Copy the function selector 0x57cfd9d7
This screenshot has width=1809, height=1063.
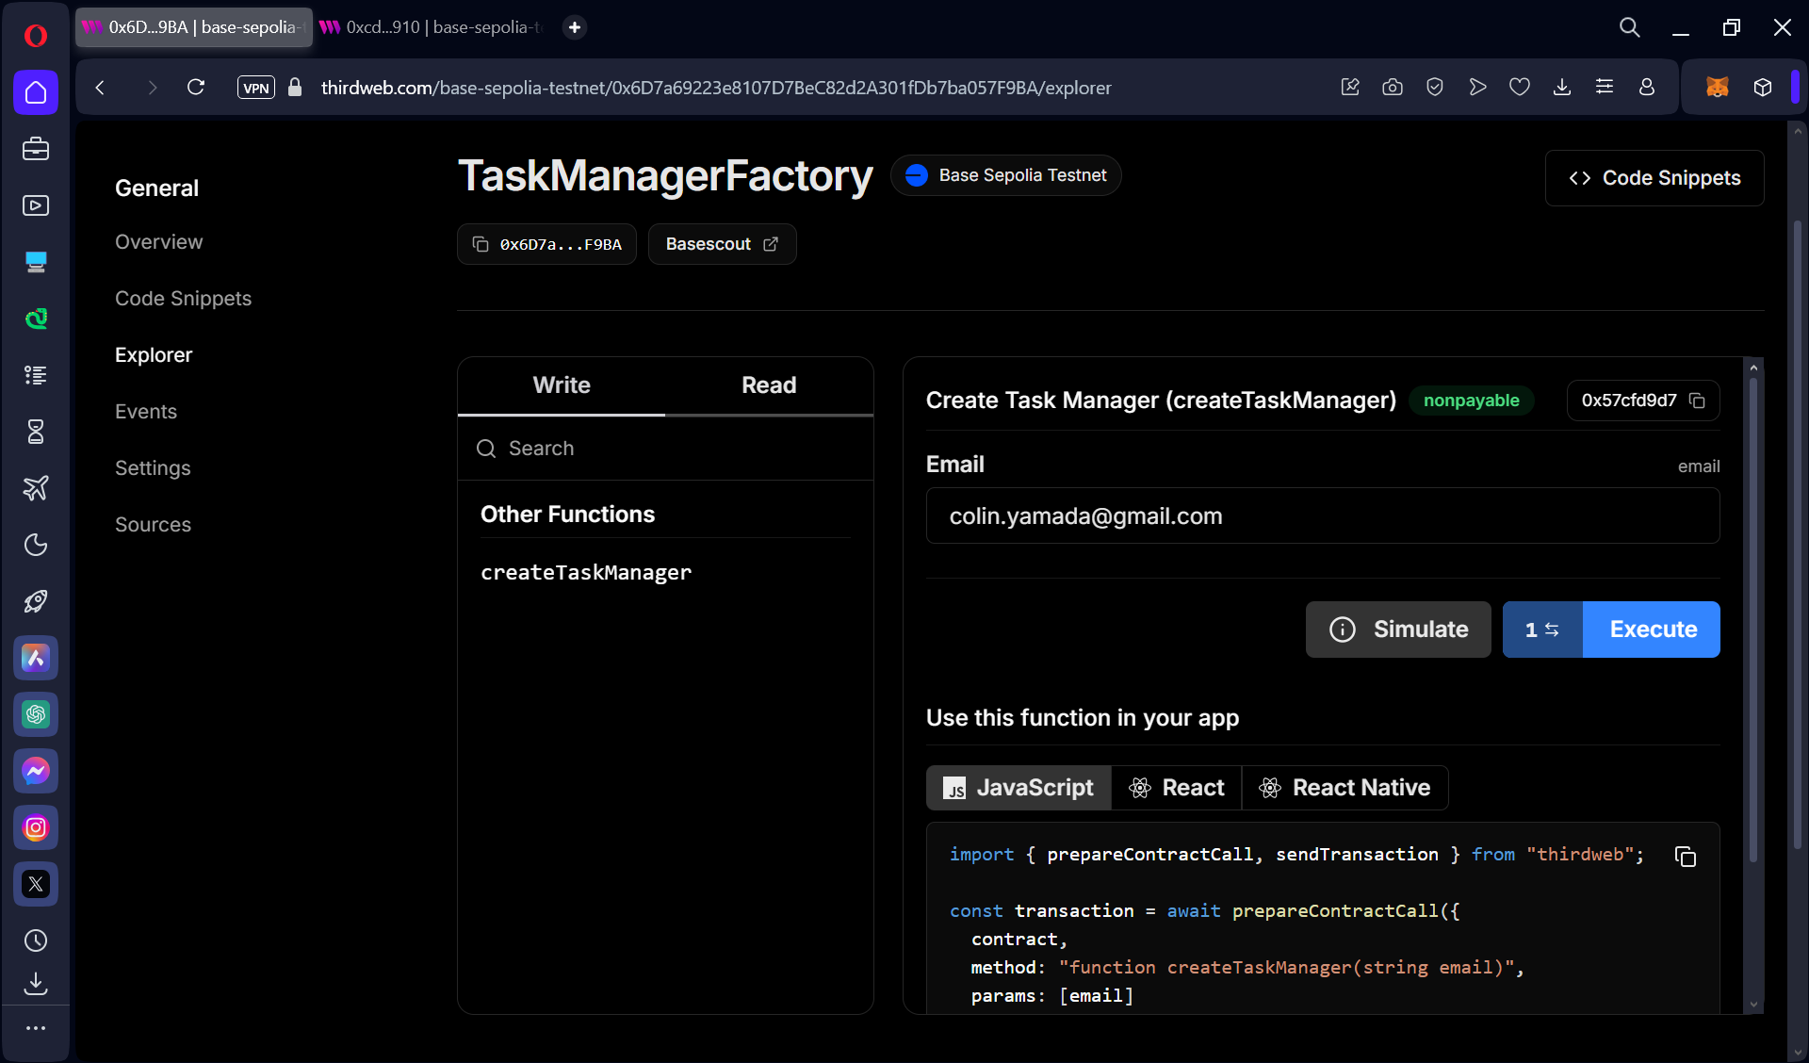(x=1697, y=401)
